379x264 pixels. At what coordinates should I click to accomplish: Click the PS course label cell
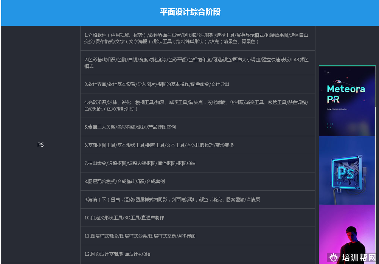(40, 145)
